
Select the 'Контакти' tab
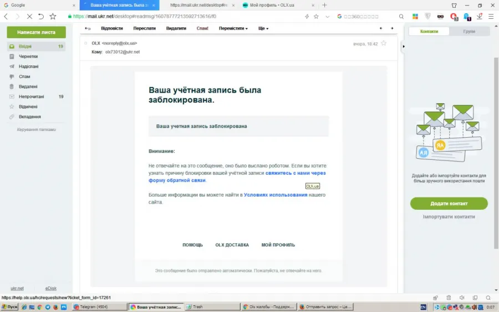tap(429, 31)
